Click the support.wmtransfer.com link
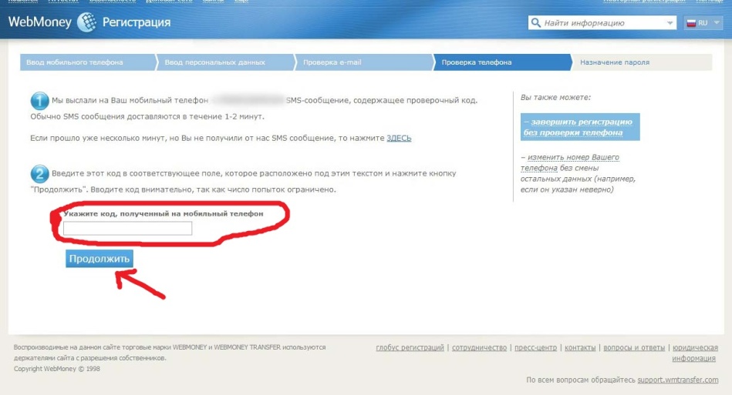This screenshot has height=395, width=732. point(678,380)
